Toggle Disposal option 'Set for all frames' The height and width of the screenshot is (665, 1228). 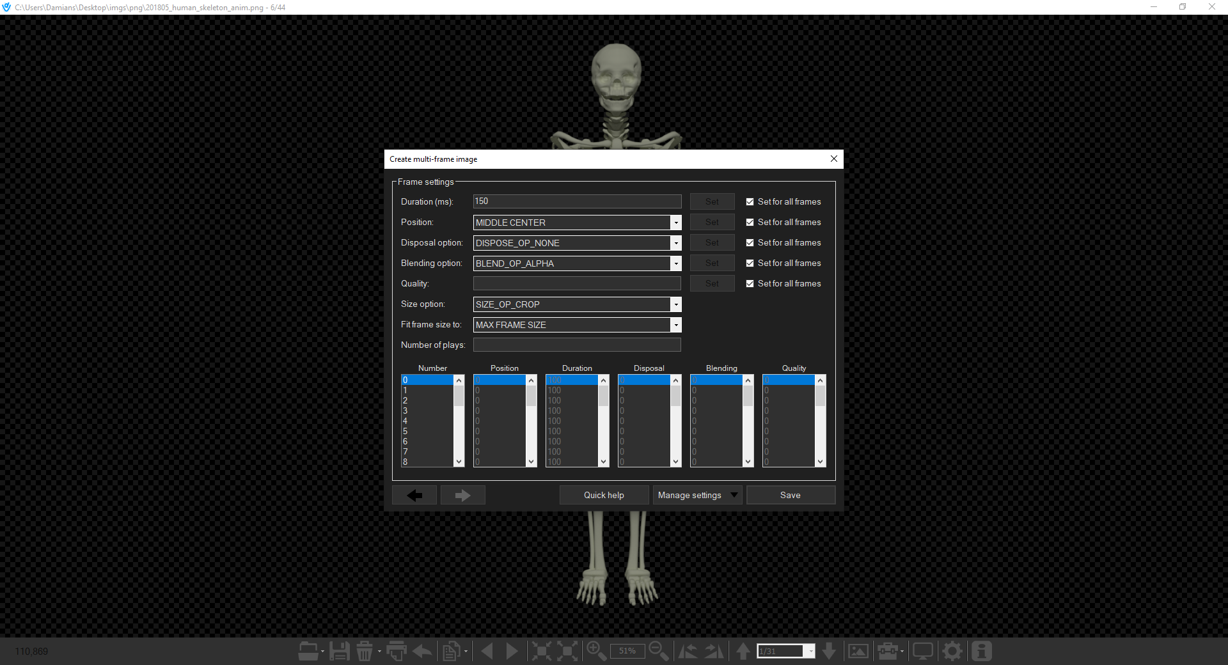click(x=750, y=243)
